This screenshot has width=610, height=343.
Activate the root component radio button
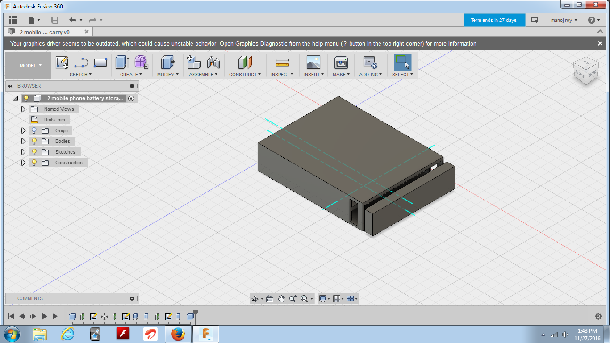[131, 98]
